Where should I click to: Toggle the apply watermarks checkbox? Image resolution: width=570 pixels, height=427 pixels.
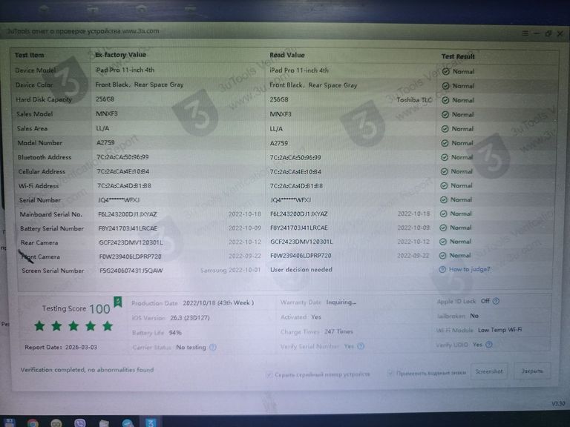click(390, 373)
